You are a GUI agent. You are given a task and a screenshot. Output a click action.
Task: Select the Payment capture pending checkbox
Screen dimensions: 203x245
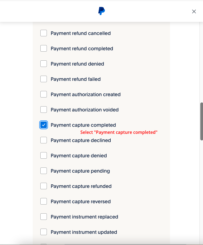click(x=44, y=171)
